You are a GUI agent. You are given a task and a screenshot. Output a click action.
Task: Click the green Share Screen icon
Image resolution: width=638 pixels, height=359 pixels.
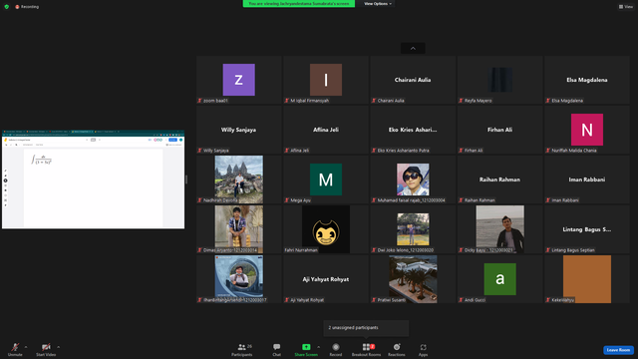(306, 347)
